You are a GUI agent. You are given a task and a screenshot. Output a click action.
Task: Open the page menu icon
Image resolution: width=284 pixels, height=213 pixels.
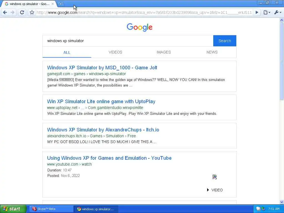coord(267,12)
